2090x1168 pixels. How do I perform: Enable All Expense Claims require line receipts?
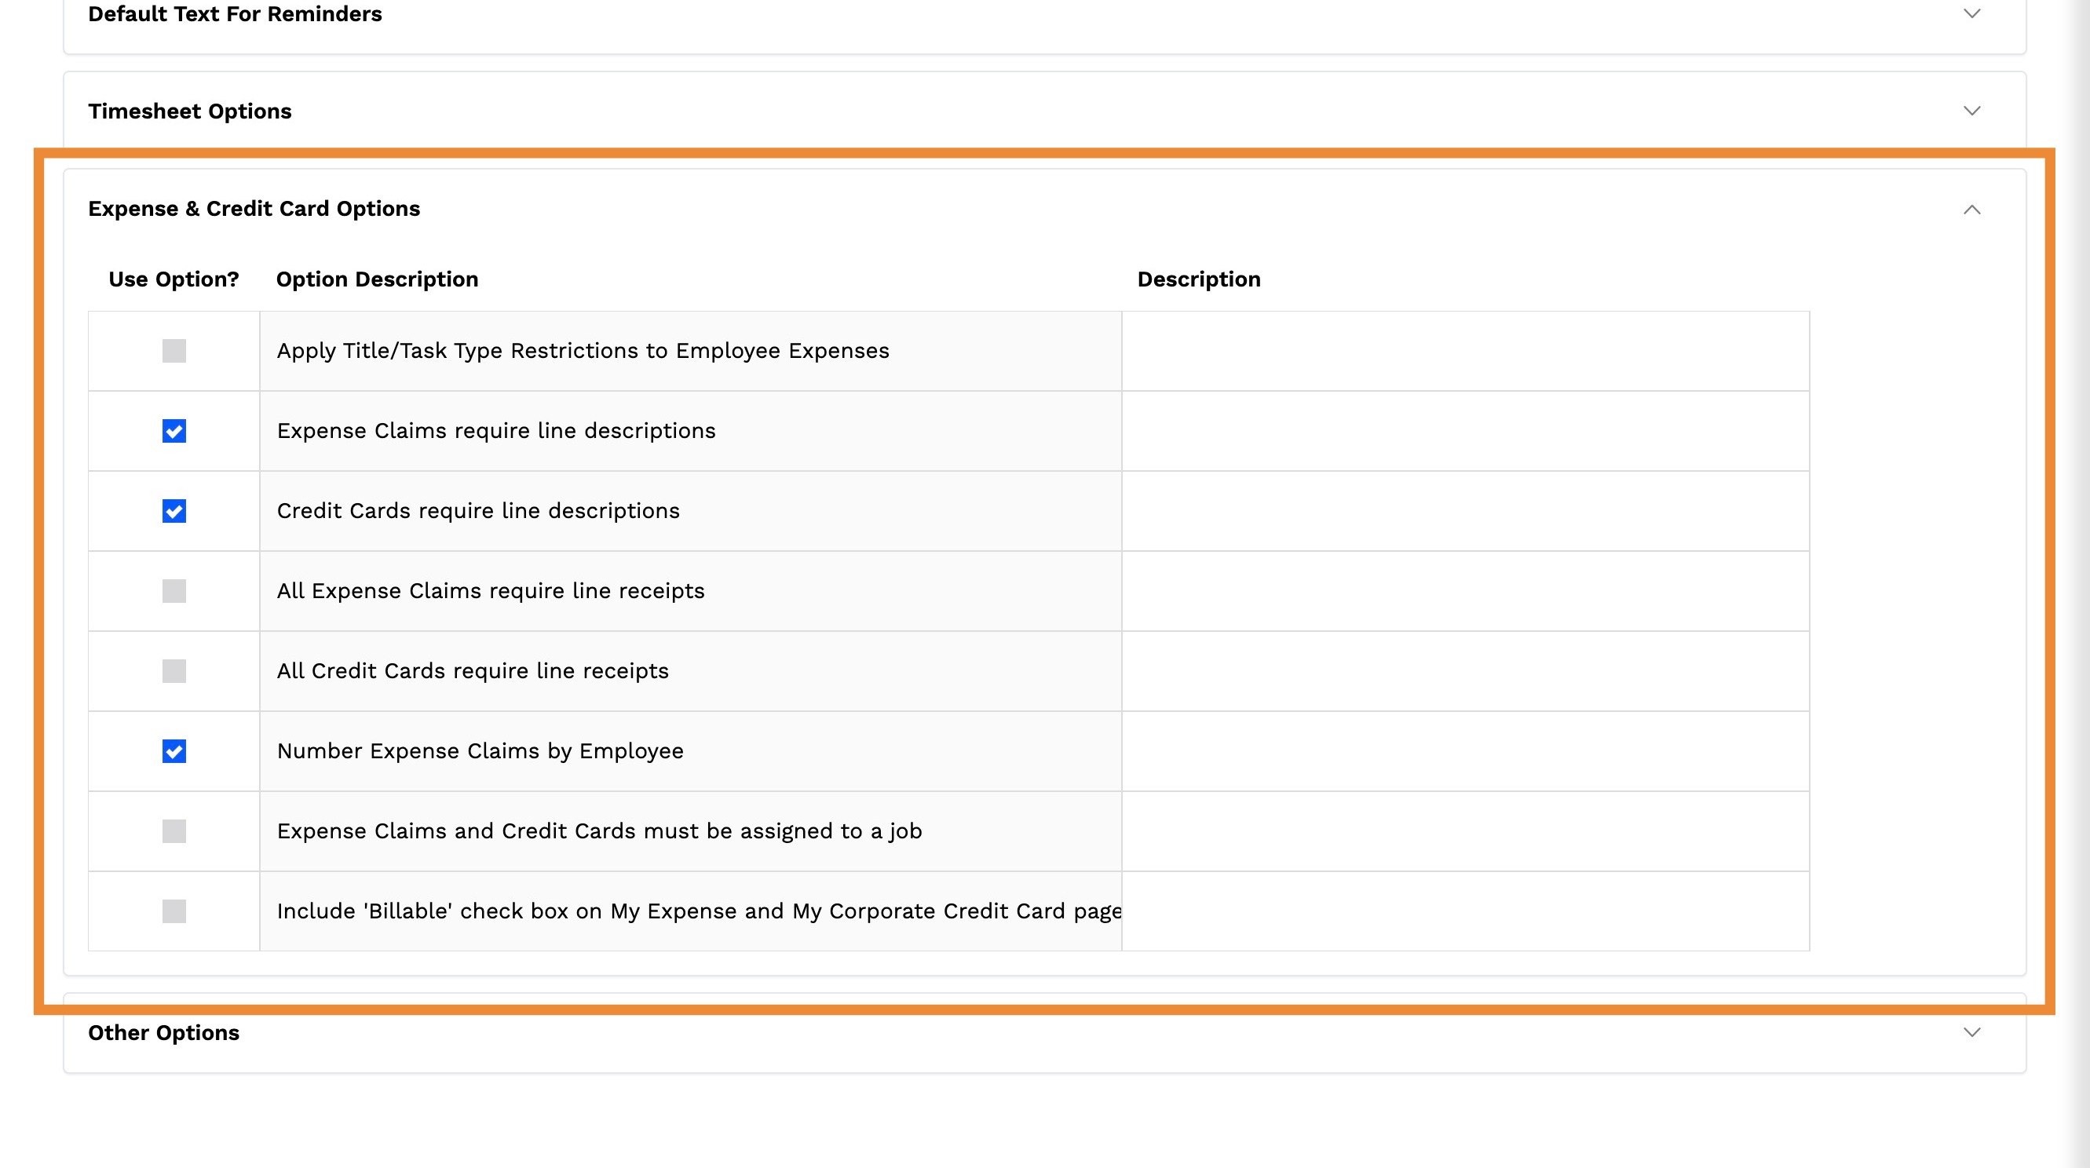174,591
